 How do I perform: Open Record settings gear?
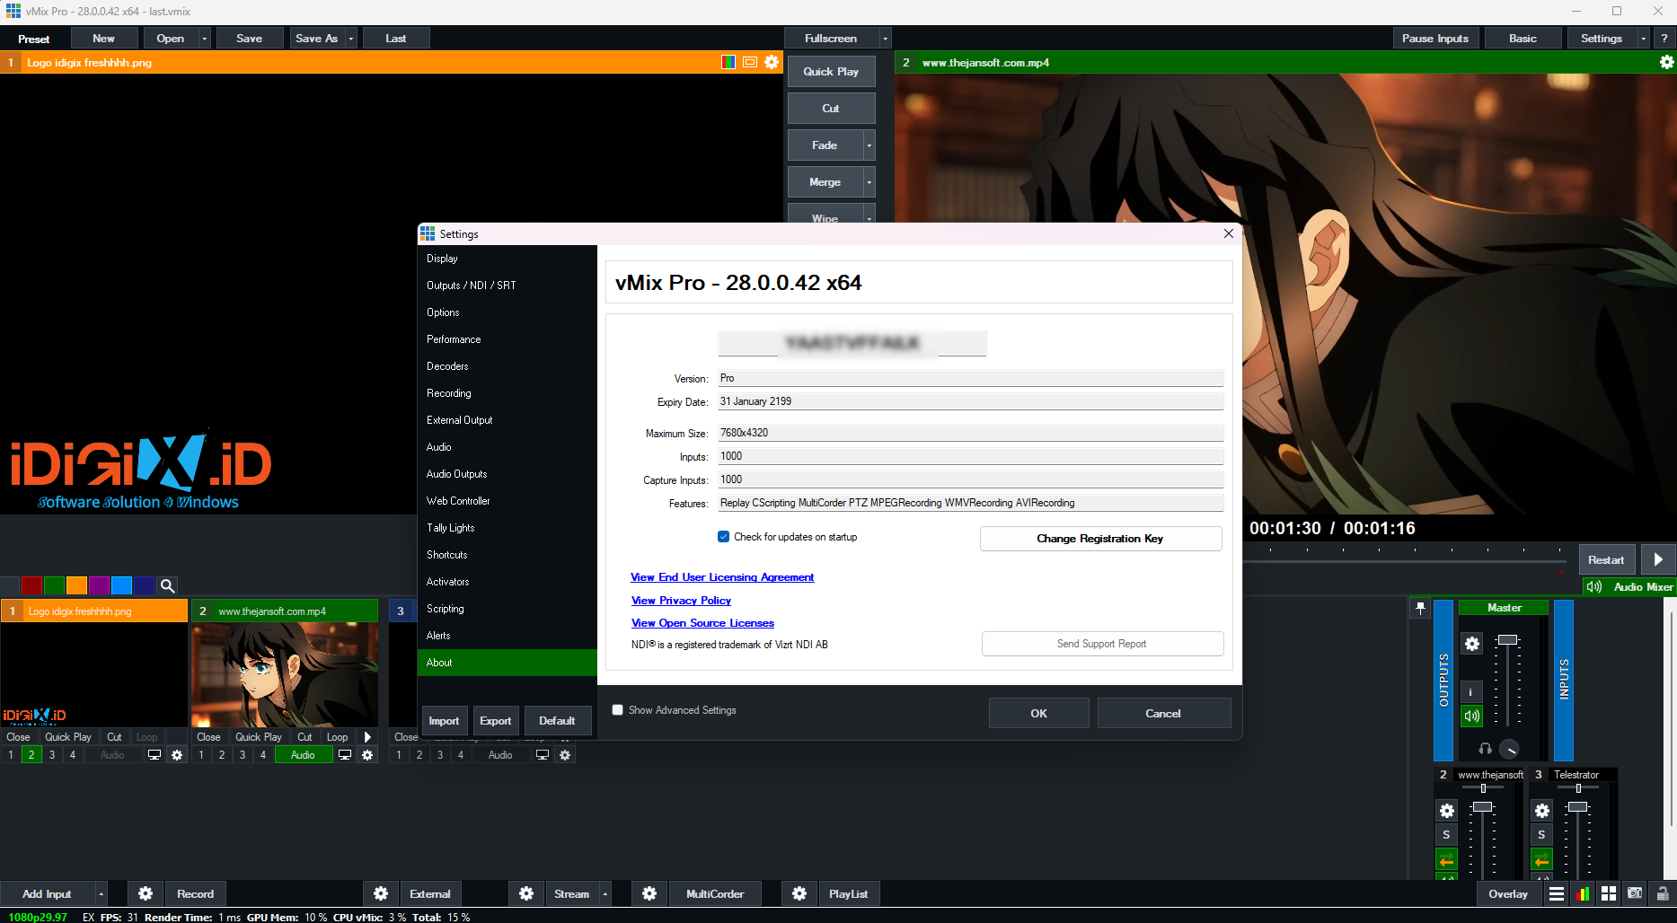click(146, 893)
